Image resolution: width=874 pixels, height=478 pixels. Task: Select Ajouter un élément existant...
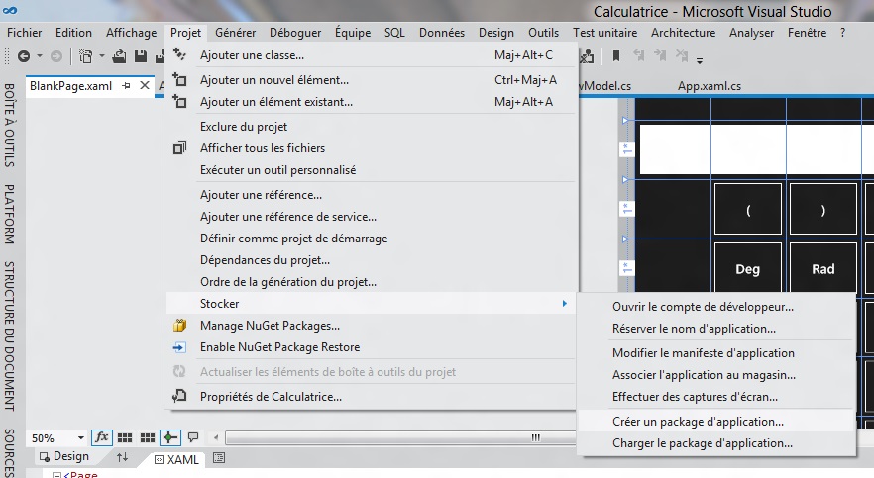click(x=372, y=102)
